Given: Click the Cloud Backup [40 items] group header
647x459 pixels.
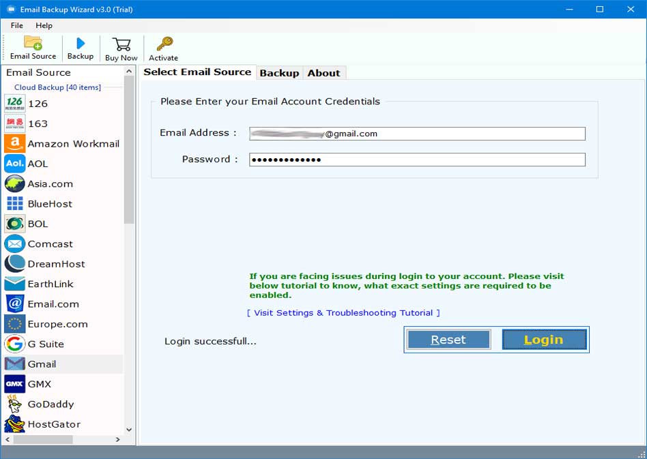Looking at the screenshot, I should pyautogui.click(x=57, y=87).
